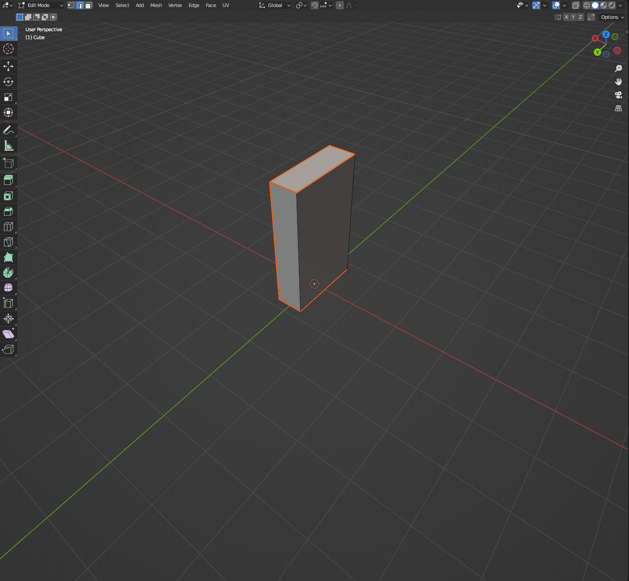Screen dimensions: 629x581
Task: Select the Poly Build tool
Action: (x=8, y=257)
